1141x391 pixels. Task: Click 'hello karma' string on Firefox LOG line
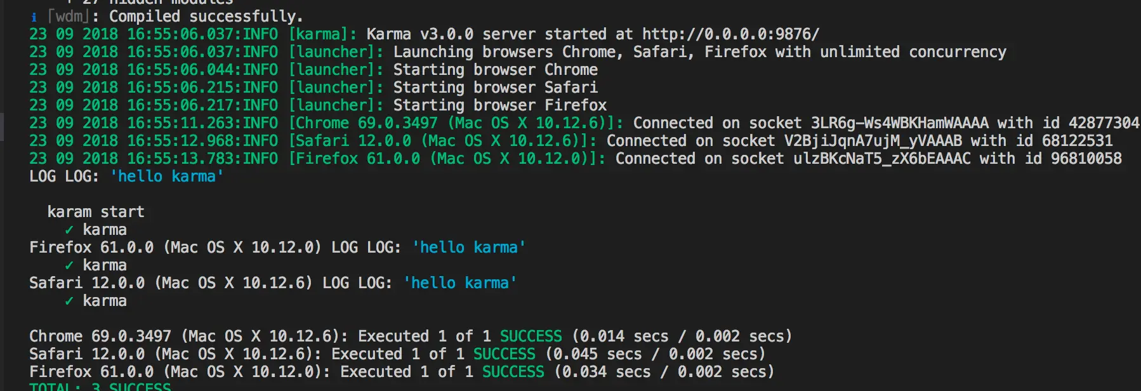468,248
